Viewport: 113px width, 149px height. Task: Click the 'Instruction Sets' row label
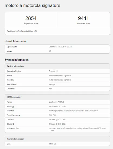tap(13, 128)
